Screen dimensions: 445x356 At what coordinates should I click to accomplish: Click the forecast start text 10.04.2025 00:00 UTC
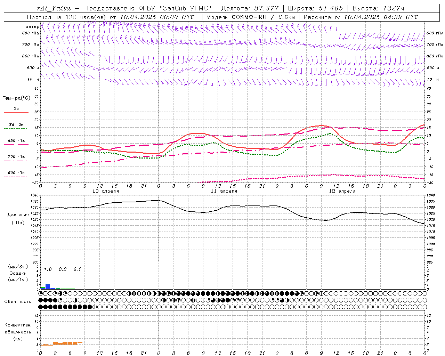click(157, 17)
